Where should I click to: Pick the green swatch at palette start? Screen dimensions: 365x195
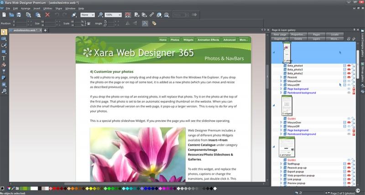(21, 189)
